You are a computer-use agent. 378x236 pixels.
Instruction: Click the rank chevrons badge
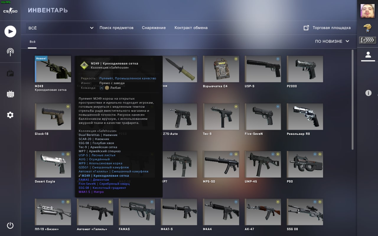[x=367, y=40]
